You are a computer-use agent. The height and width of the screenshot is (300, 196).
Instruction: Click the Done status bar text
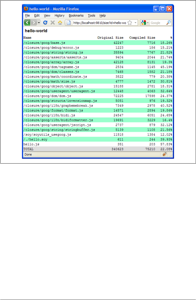[x=28, y=154]
